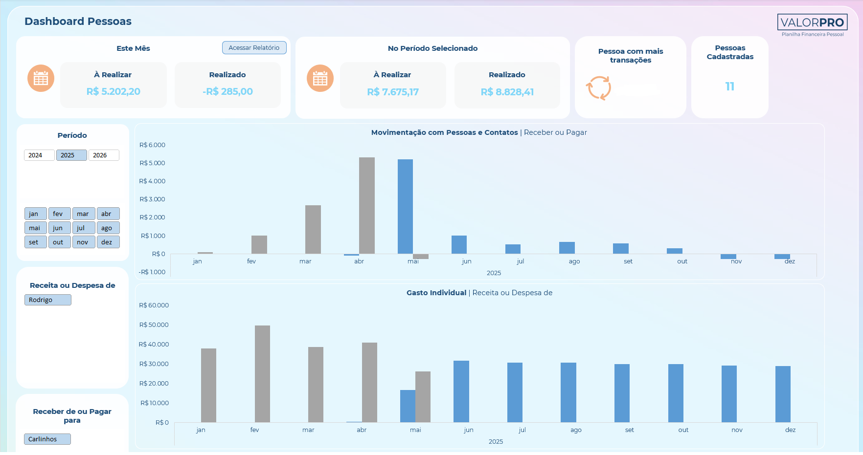Viewport: 863px width, 455px height.
Task: Select the ago month filter
Action: pyautogui.click(x=108, y=228)
